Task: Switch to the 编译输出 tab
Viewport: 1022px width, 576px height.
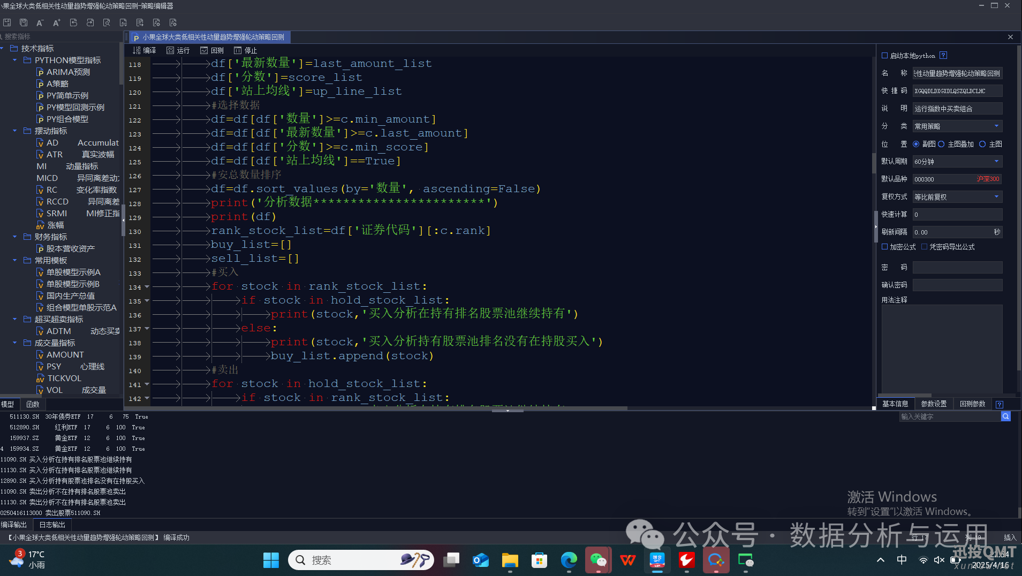Action: [x=14, y=525]
